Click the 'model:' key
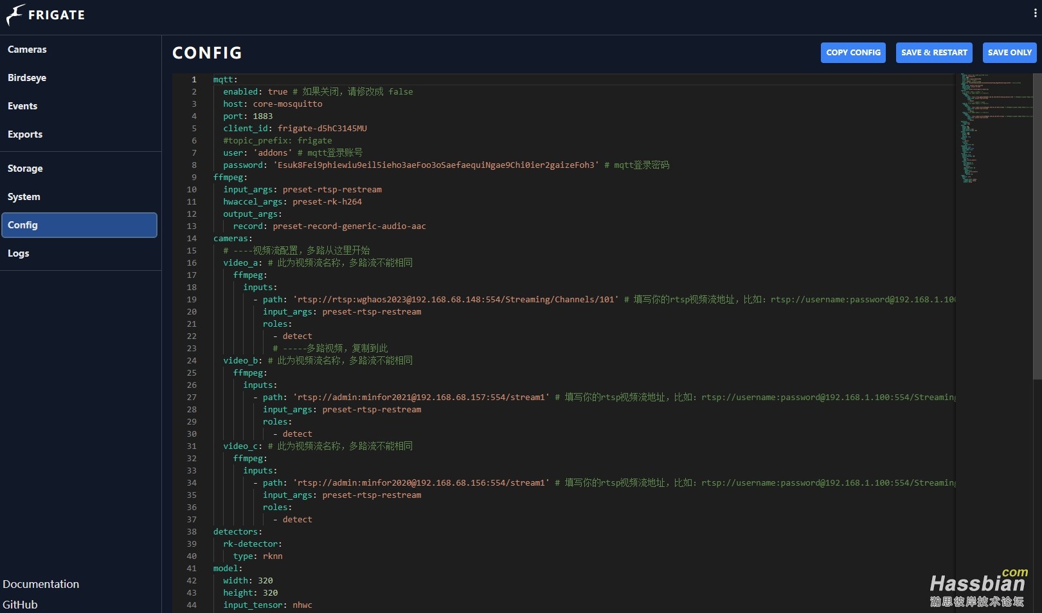1042x613 pixels. (228, 569)
